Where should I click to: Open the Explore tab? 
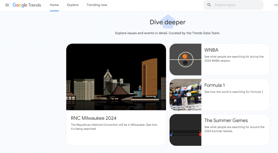pyautogui.click(x=73, y=5)
